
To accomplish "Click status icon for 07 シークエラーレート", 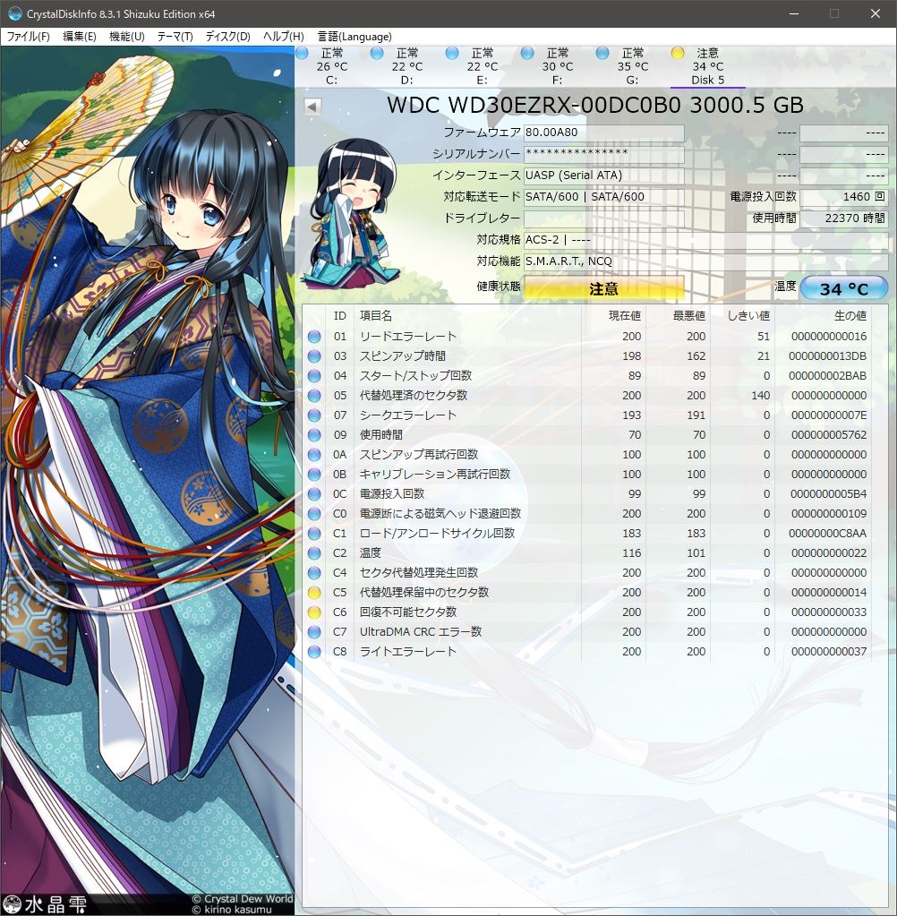I will (x=314, y=415).
